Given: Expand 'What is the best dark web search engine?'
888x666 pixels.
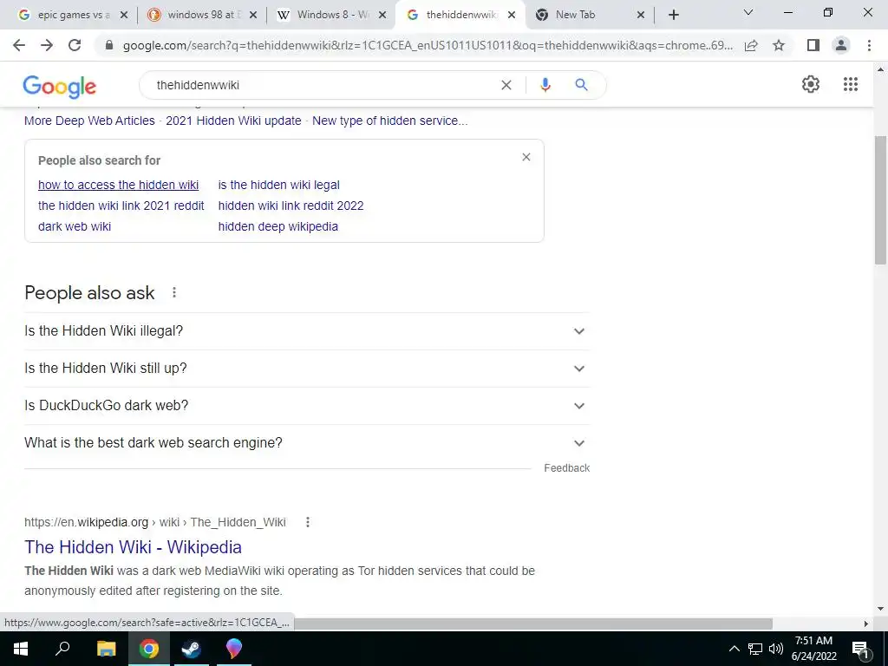Looking at the screenshot, I should pos(307,443).
